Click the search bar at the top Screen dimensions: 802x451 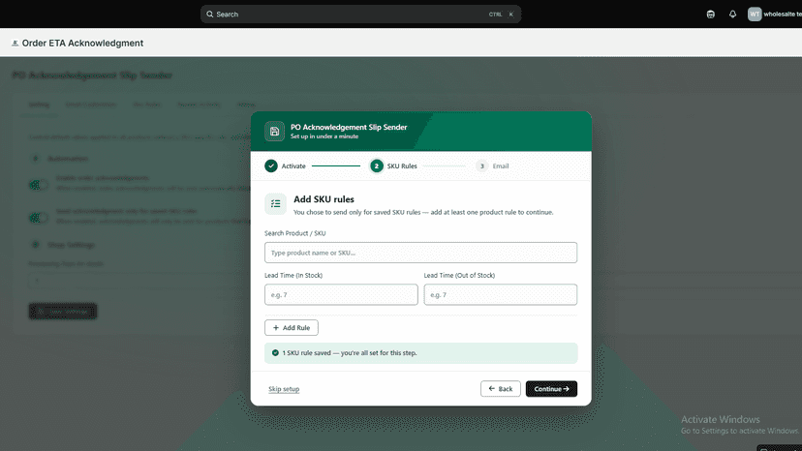[360, 15]
